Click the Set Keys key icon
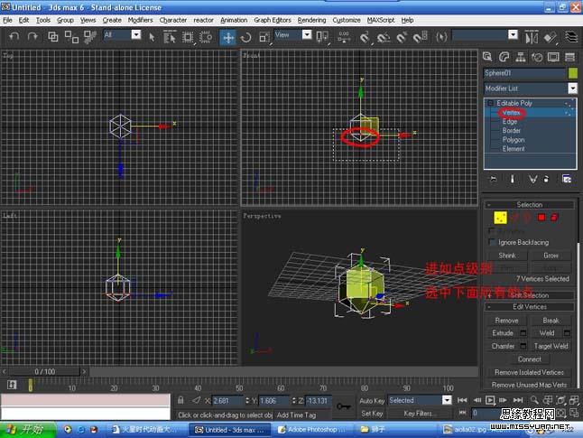 pos(343,406)
